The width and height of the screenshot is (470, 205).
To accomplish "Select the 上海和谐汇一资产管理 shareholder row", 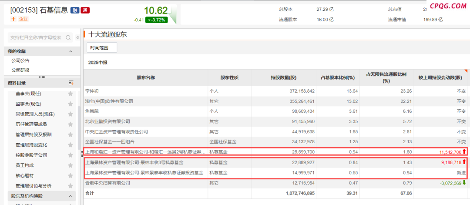I will tap(275, 152).
